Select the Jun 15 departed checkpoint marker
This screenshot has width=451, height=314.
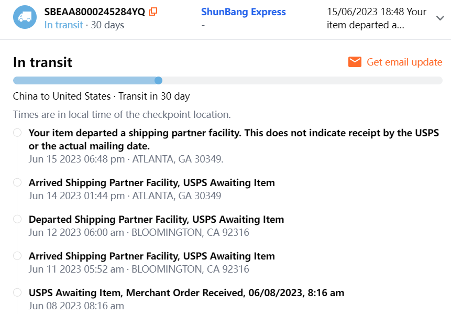[x=17, y=133]
